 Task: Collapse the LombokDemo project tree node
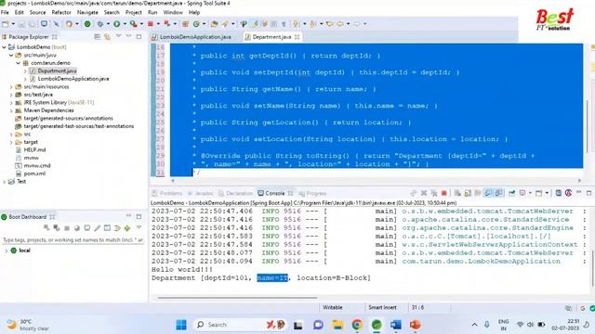click(x=4, y=47)
